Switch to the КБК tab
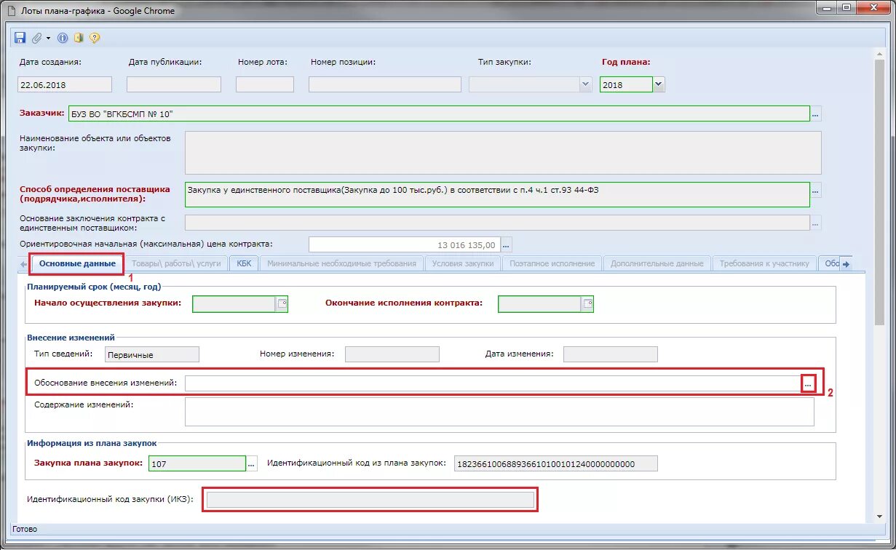Screen dimensions: 896x550 [244, 263]
